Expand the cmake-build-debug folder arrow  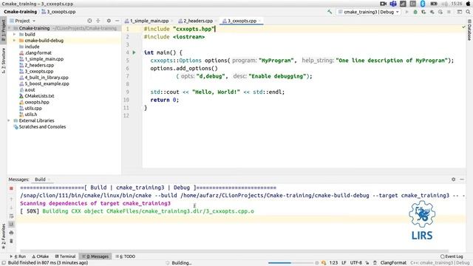tap(14, 41)
